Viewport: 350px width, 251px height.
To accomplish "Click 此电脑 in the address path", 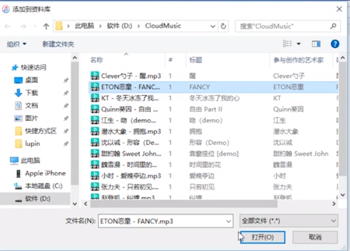I will (84, 26).
